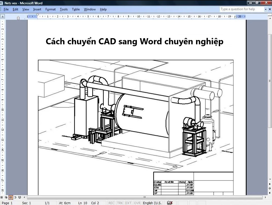Screen dimensions: 272x205
Task: Open the File menu
Action: (6, 9)
